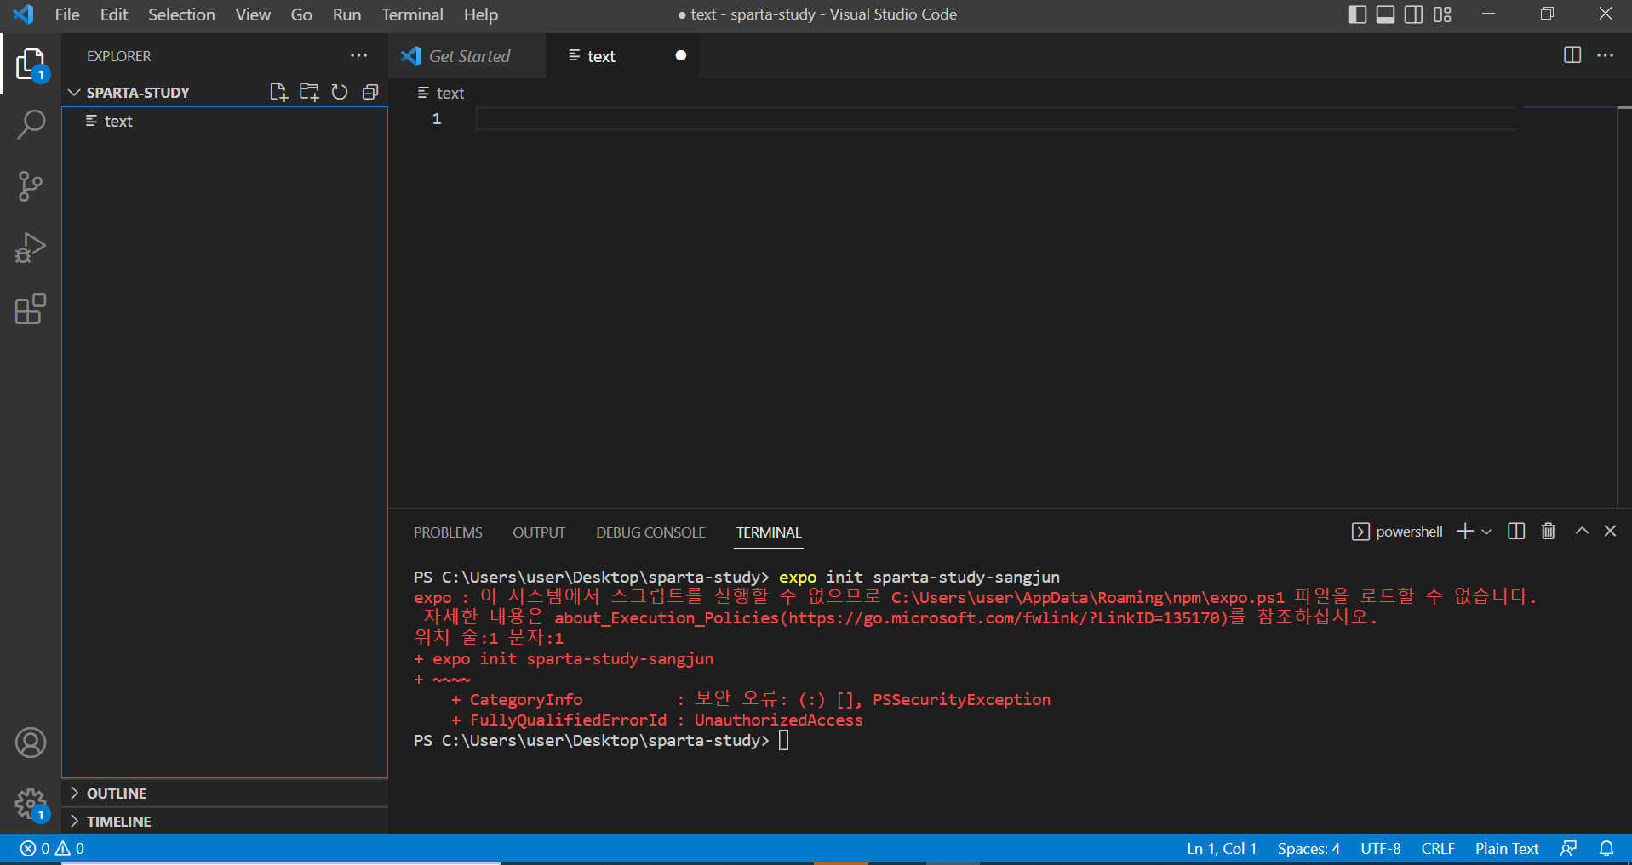Open the Edit menu
Viewport: 1632px width, 865px height.
point(114,14)
